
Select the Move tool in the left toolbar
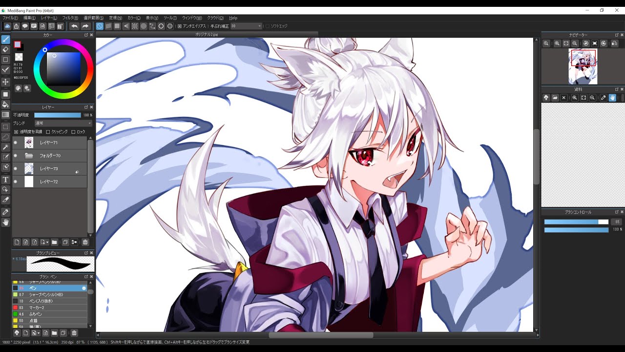pyautogui.click(x=6, y=82)
